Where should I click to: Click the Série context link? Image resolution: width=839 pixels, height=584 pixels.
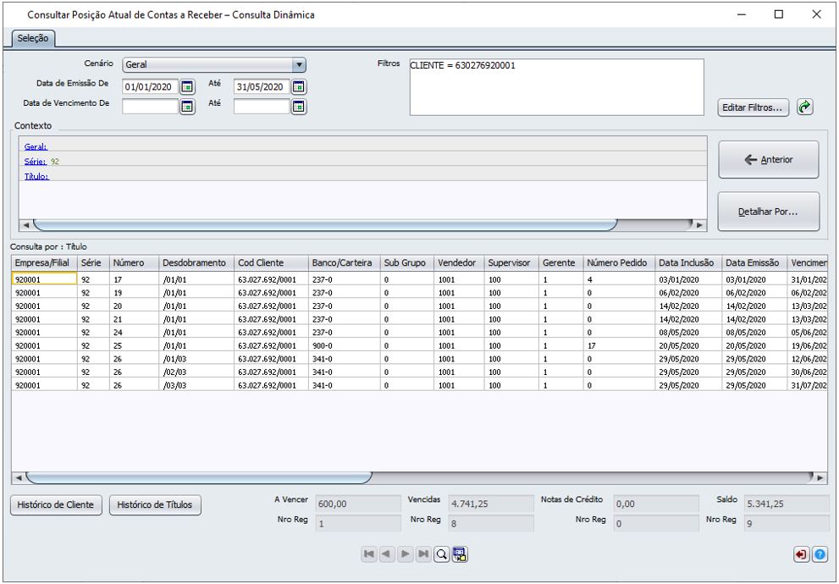(35, 161)
